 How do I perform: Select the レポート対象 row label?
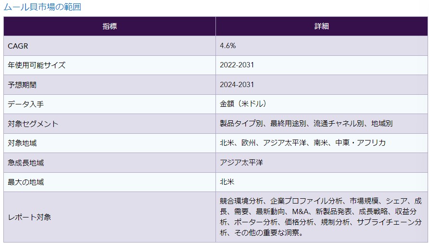click(x=29, y=217)
